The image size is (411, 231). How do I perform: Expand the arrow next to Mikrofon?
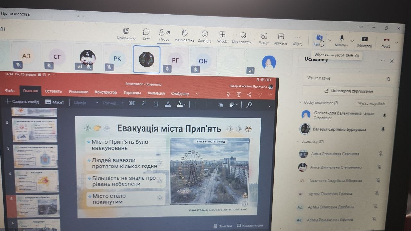(x=352, y=41)
